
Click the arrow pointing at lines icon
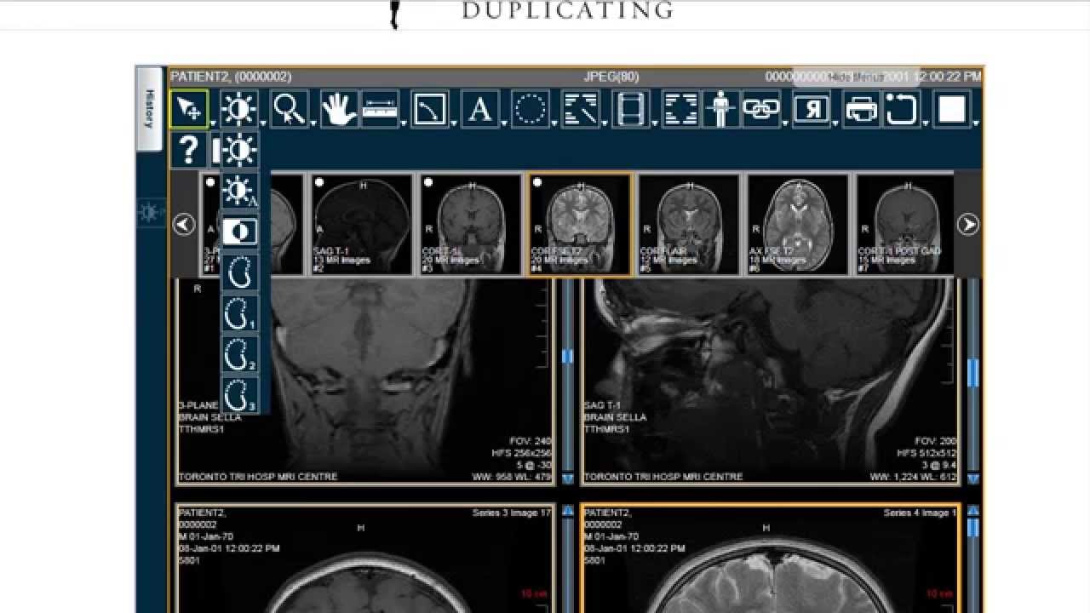581,109
